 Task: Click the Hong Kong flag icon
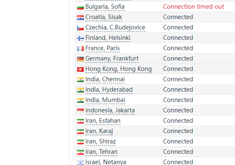click(80, 69)
